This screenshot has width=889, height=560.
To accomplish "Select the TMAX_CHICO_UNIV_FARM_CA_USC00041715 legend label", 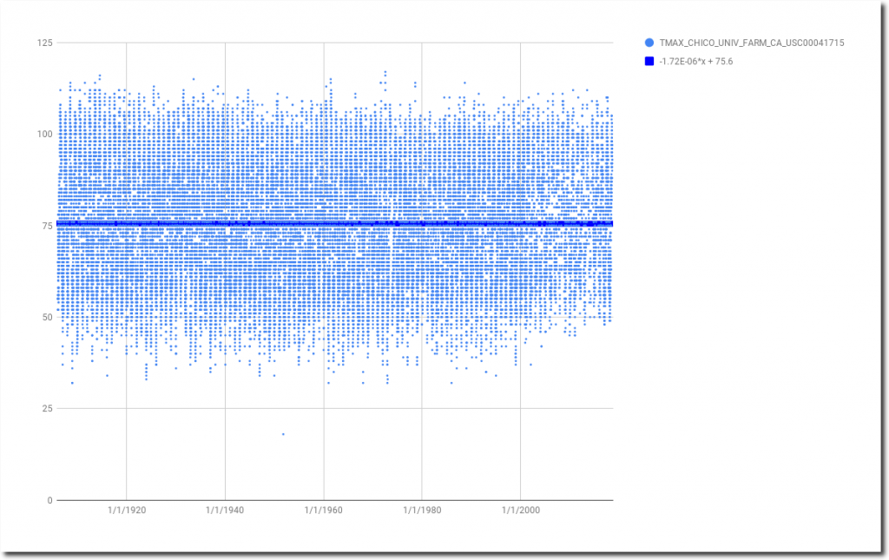I will coord(752,43).
